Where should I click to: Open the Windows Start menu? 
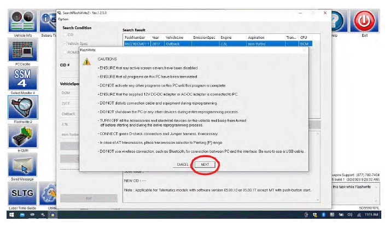coord(11,215)
